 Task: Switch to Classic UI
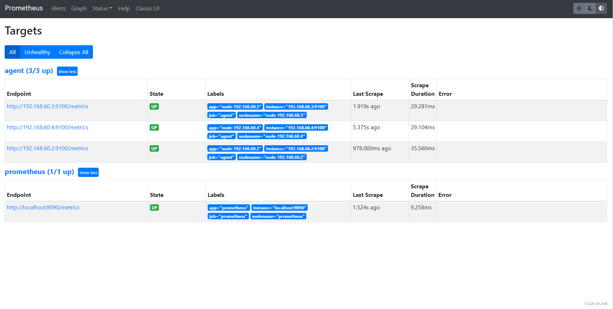coord(147,8)
